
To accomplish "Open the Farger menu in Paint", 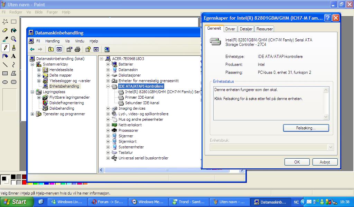I will [52, 12].
